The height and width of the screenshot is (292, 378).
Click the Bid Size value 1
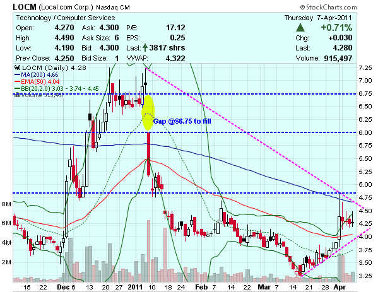point(117,58)
